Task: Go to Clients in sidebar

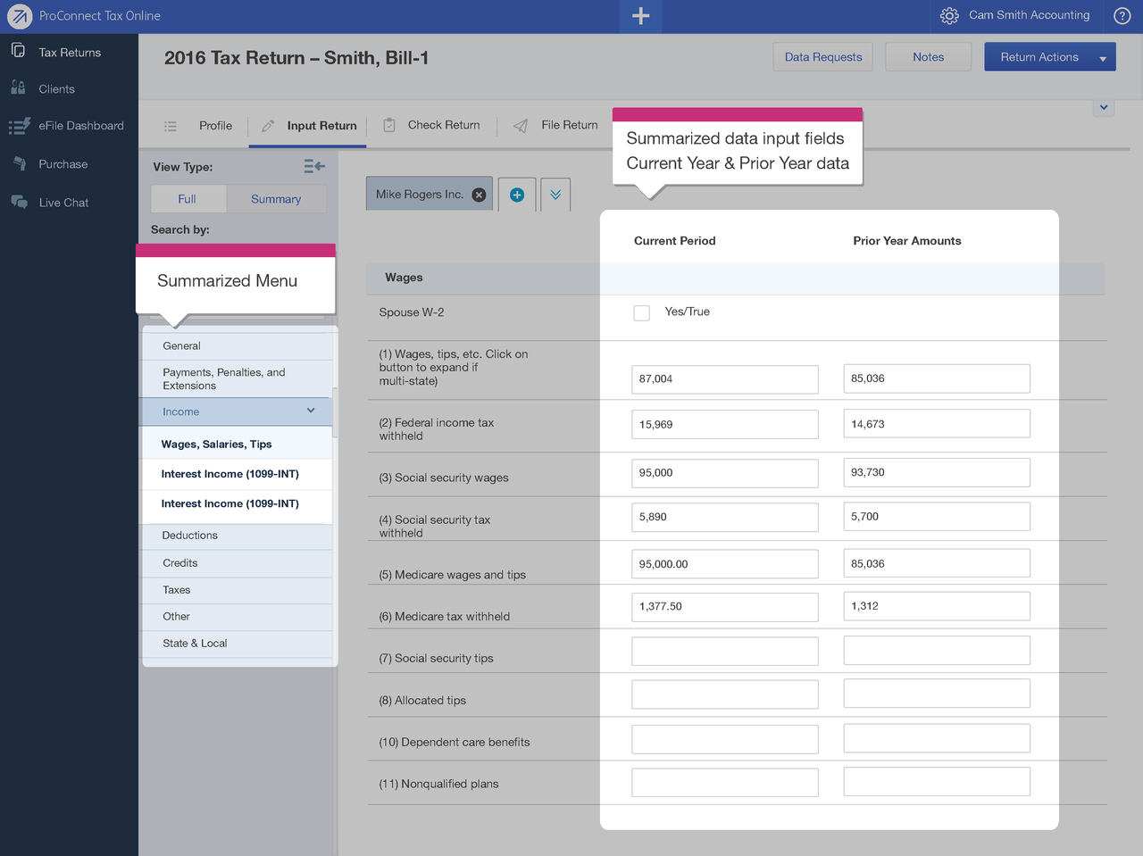Action: (x=57, y=89)
